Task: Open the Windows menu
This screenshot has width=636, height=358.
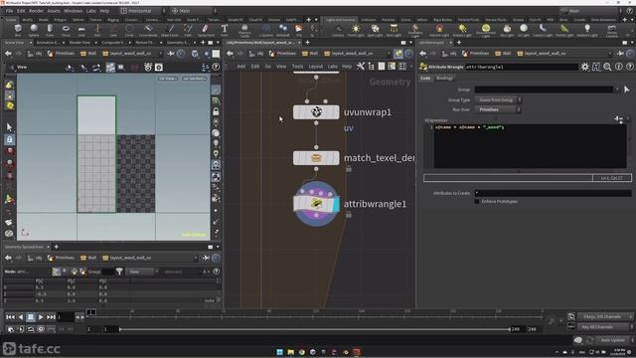Action: (73, 11)
